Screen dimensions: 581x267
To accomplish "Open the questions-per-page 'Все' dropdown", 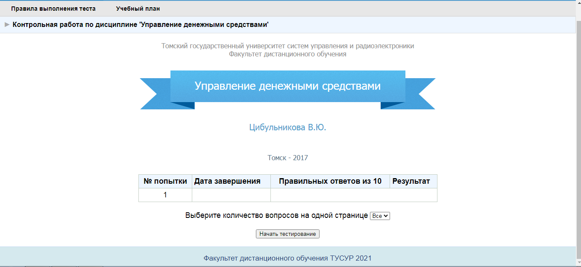I will (x=380, y=216).
